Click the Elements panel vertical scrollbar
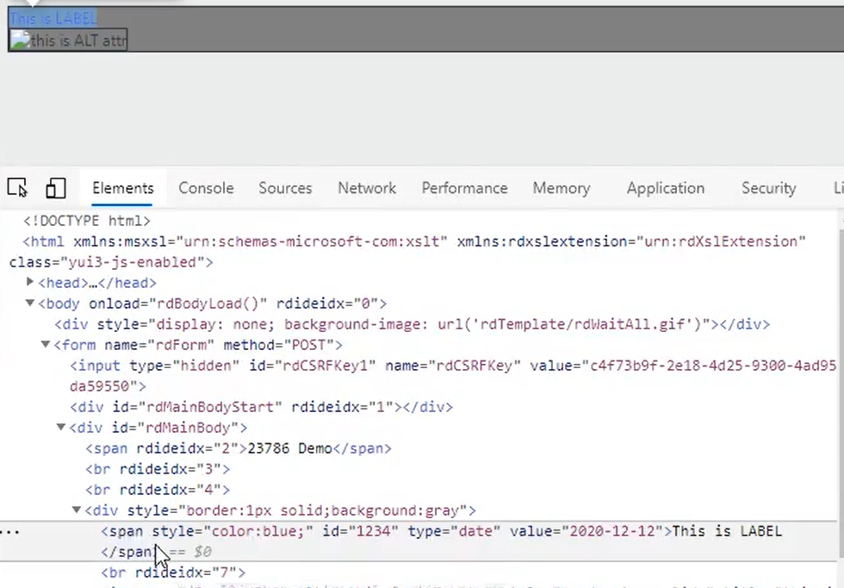This screenshot has height=588, width=844. (x=841, y=393)
